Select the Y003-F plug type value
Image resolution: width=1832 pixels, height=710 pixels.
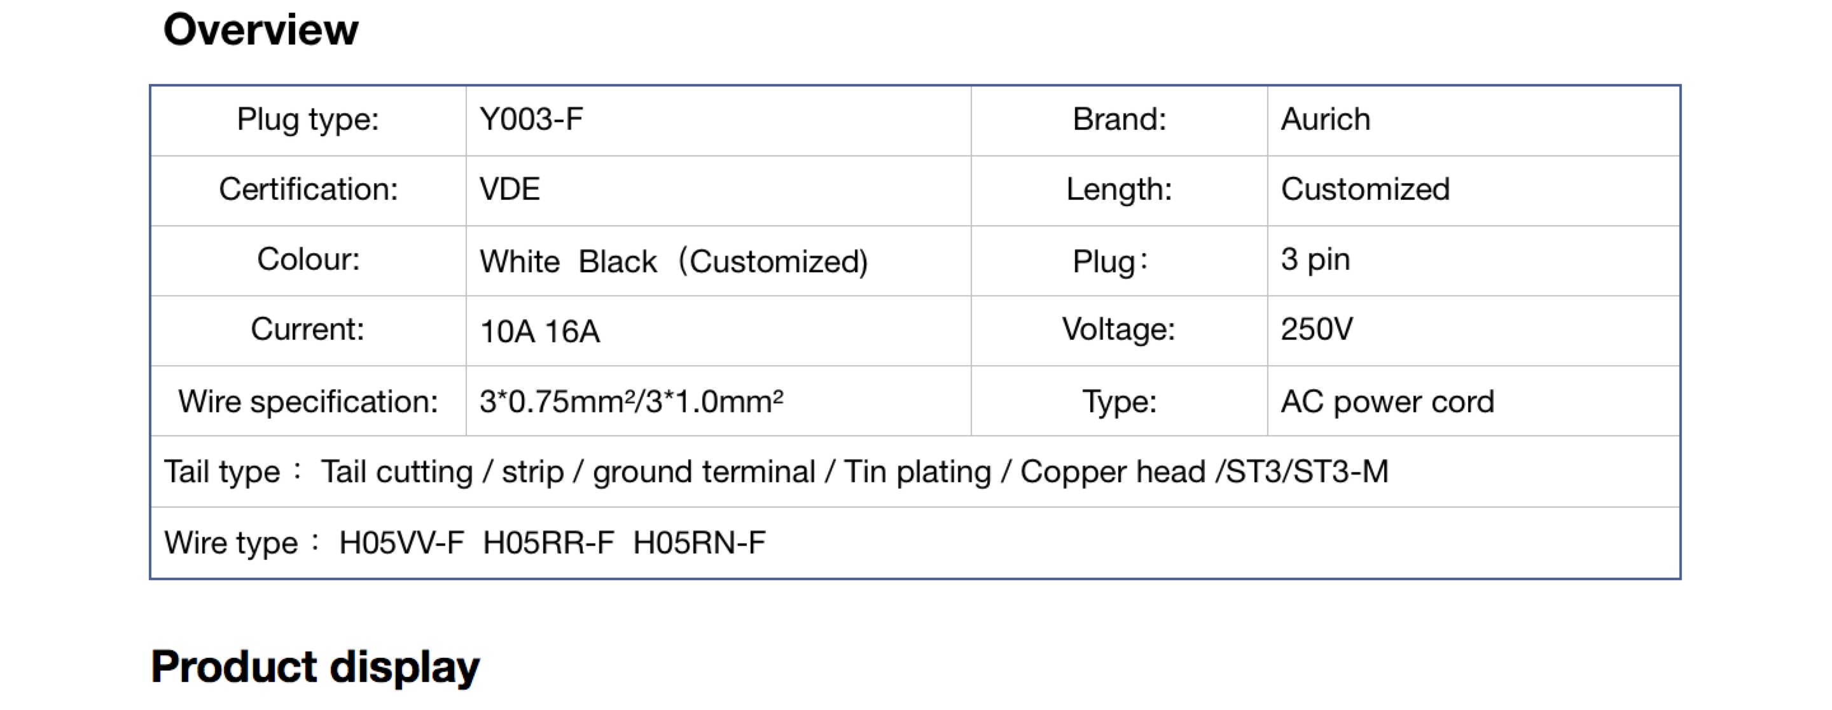531,119
